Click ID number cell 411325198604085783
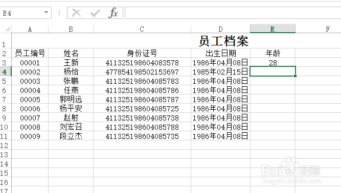Viewport: 341px width, 193px height. click(x=142, y=81)
